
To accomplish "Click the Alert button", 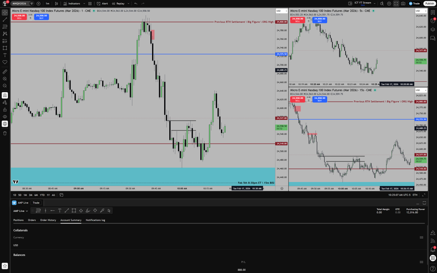I will (102, 3).
